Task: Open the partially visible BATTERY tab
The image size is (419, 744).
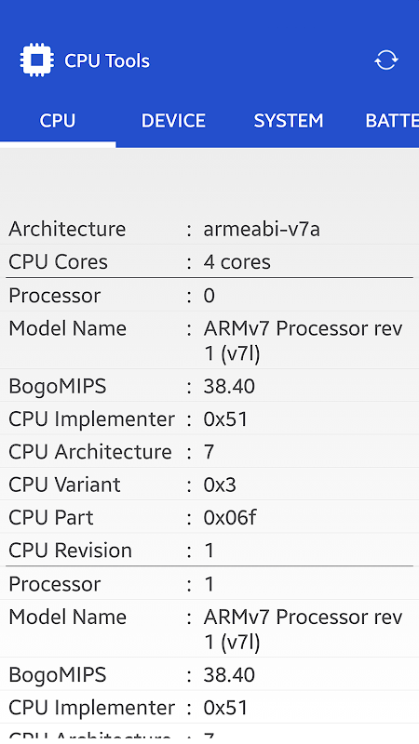Action: 391,121
